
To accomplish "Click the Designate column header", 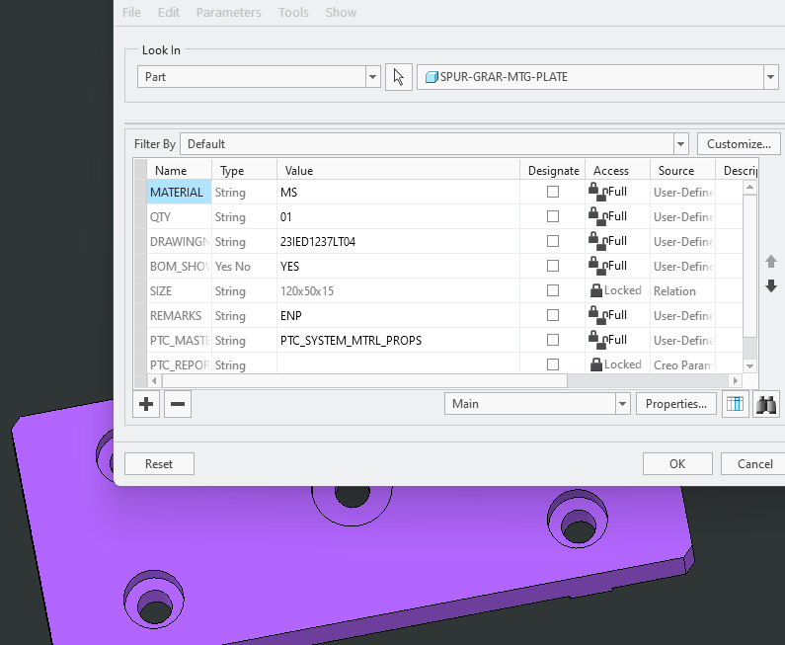I will [x=553, y=171].
